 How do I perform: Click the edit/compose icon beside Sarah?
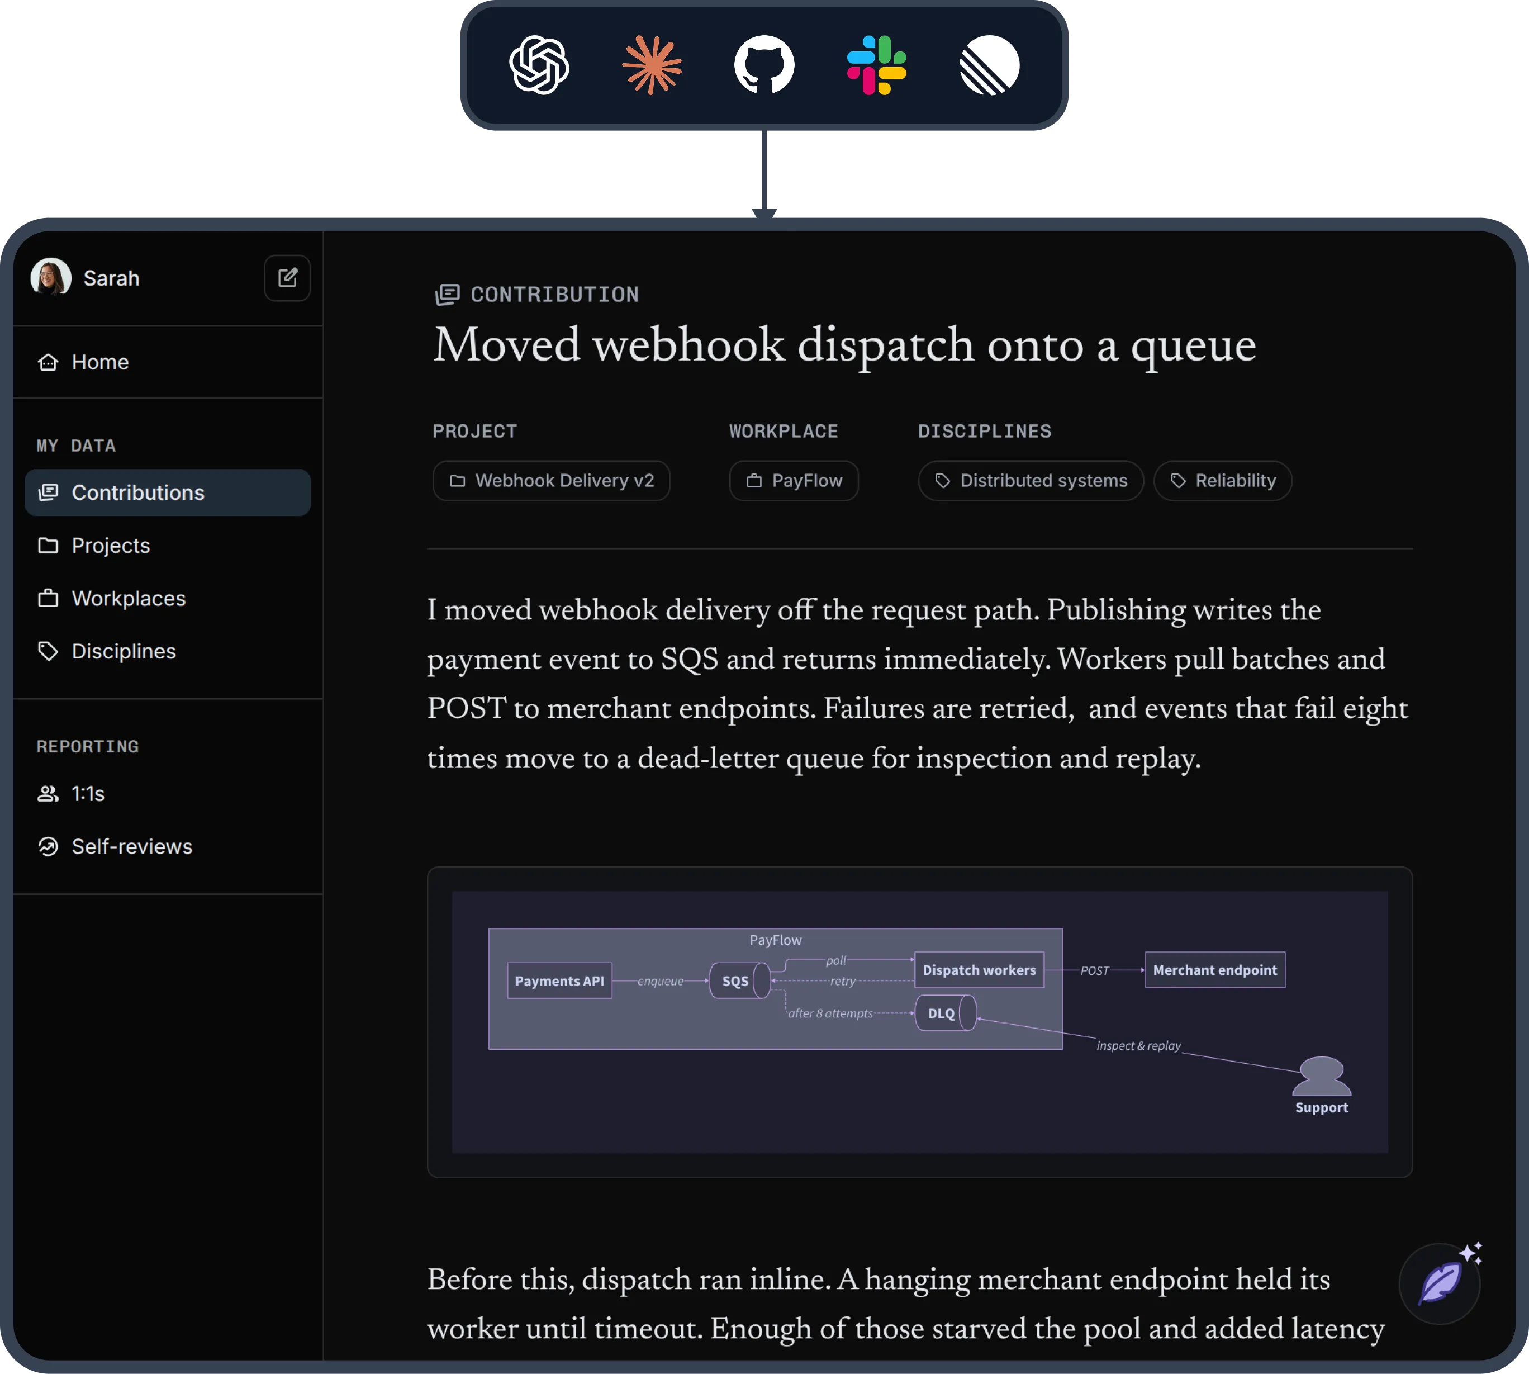tap(288, 278)
